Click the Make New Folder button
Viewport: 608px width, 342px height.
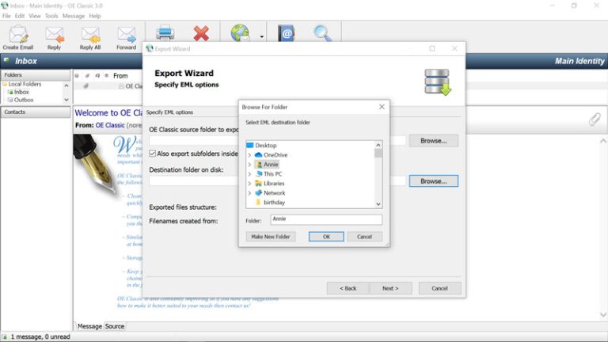point(271,237)
